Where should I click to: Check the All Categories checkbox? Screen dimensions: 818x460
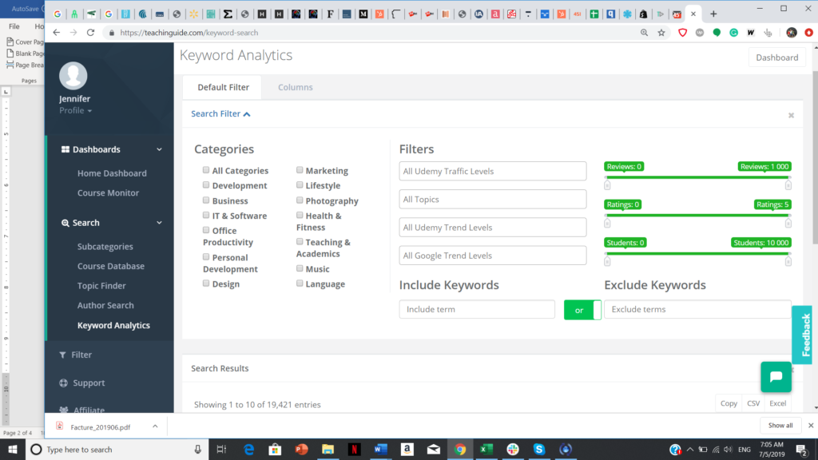206,170
